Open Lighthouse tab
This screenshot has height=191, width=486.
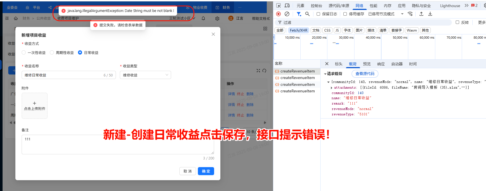pyautogui.click(x=450, y=6)
